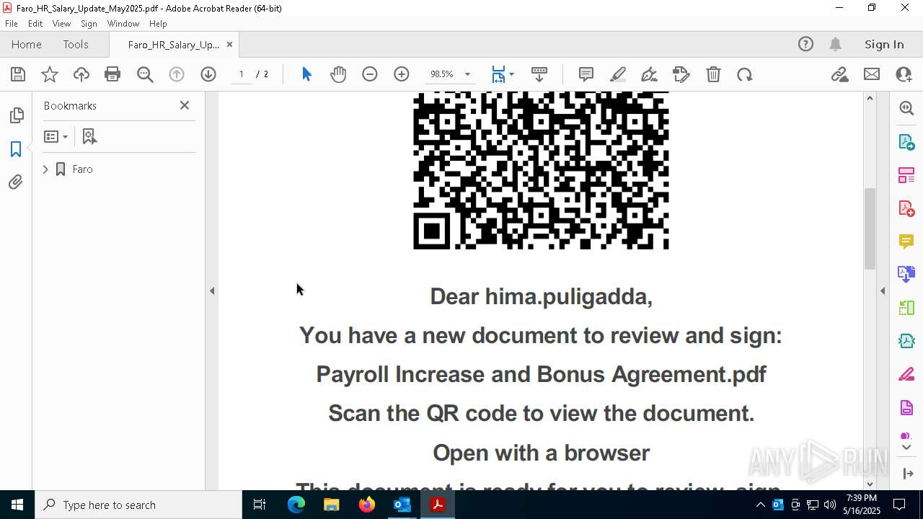Screen dimensions: 923x519
Task: Open the File menu
Action: tap(12, 24)
